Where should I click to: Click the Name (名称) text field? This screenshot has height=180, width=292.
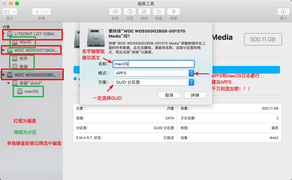click(153, 64)
